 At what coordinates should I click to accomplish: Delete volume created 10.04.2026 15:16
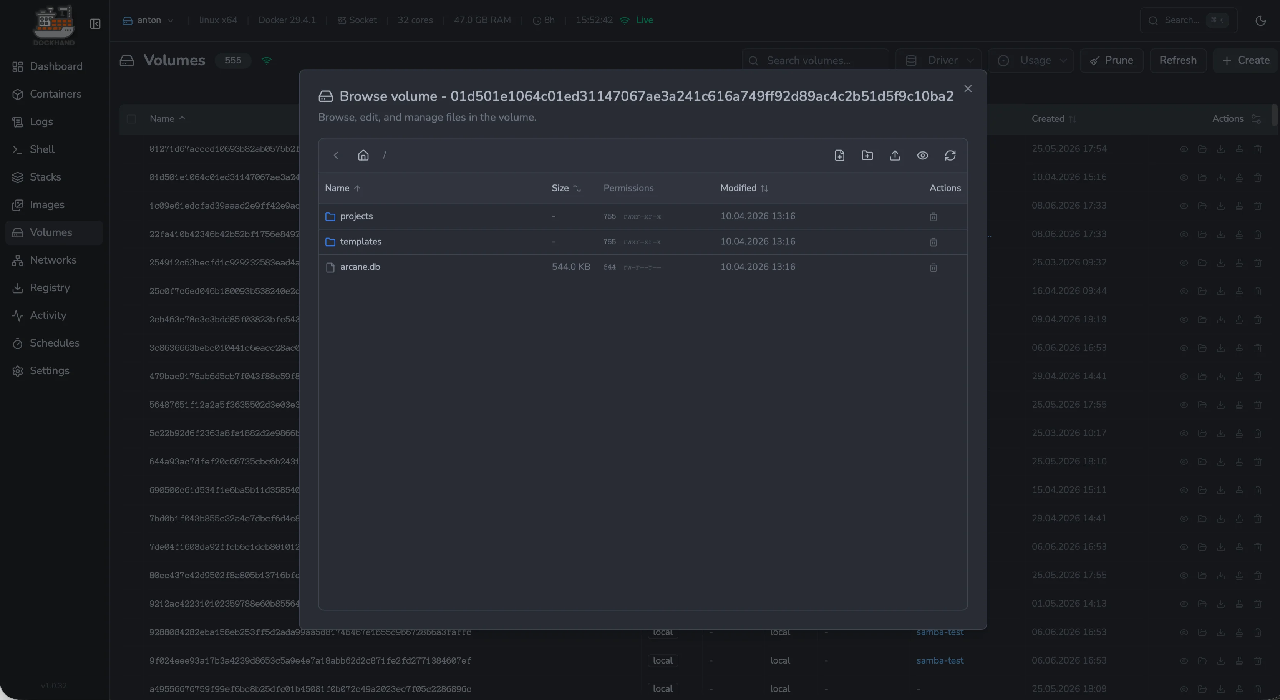click(1257, 177)
